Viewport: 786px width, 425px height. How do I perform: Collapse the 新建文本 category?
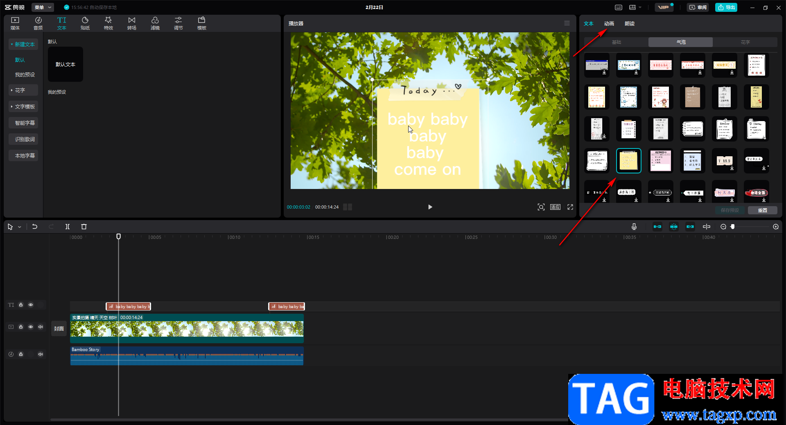[23, 44]
